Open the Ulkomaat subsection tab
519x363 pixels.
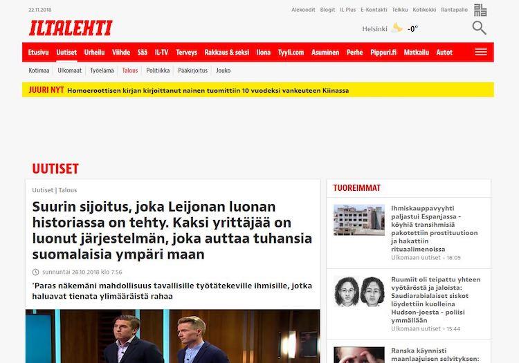[69, 71]
